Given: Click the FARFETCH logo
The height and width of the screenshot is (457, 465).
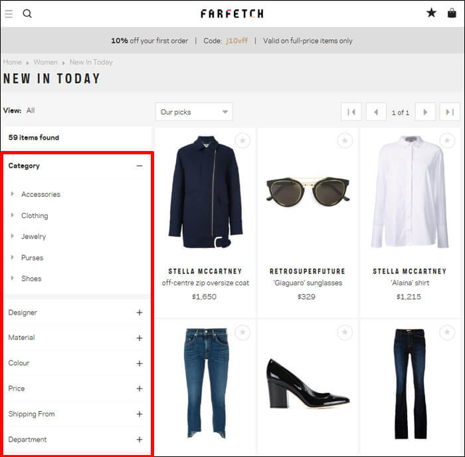Looking at the screenshot, I should (x=232, y=14).
